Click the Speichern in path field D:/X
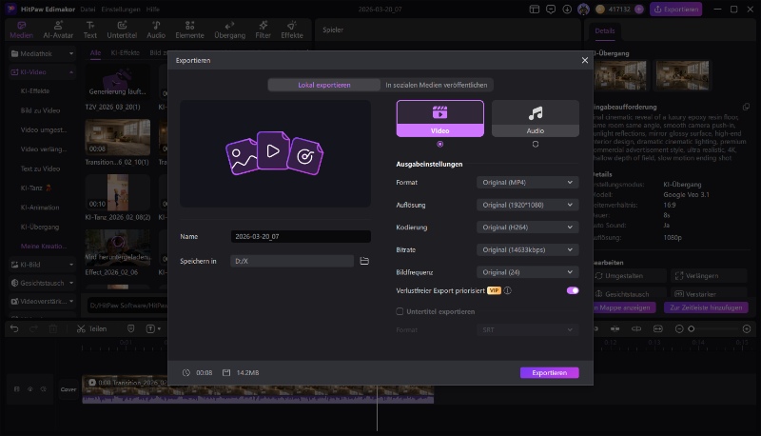This screenshot has width=761, height=436. [x=292, y=261]
